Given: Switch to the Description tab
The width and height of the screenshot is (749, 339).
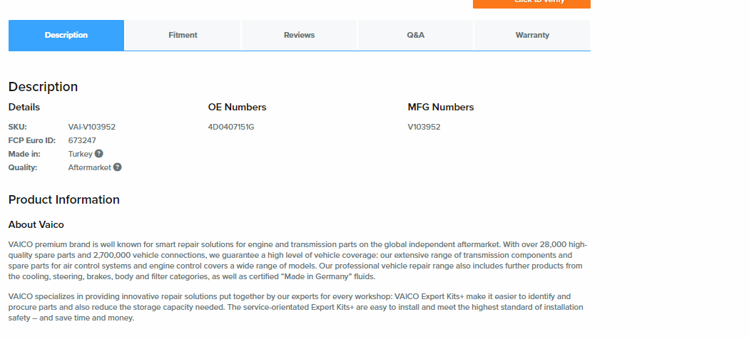Looking at the screenshot, I should [x=66, y=35].
